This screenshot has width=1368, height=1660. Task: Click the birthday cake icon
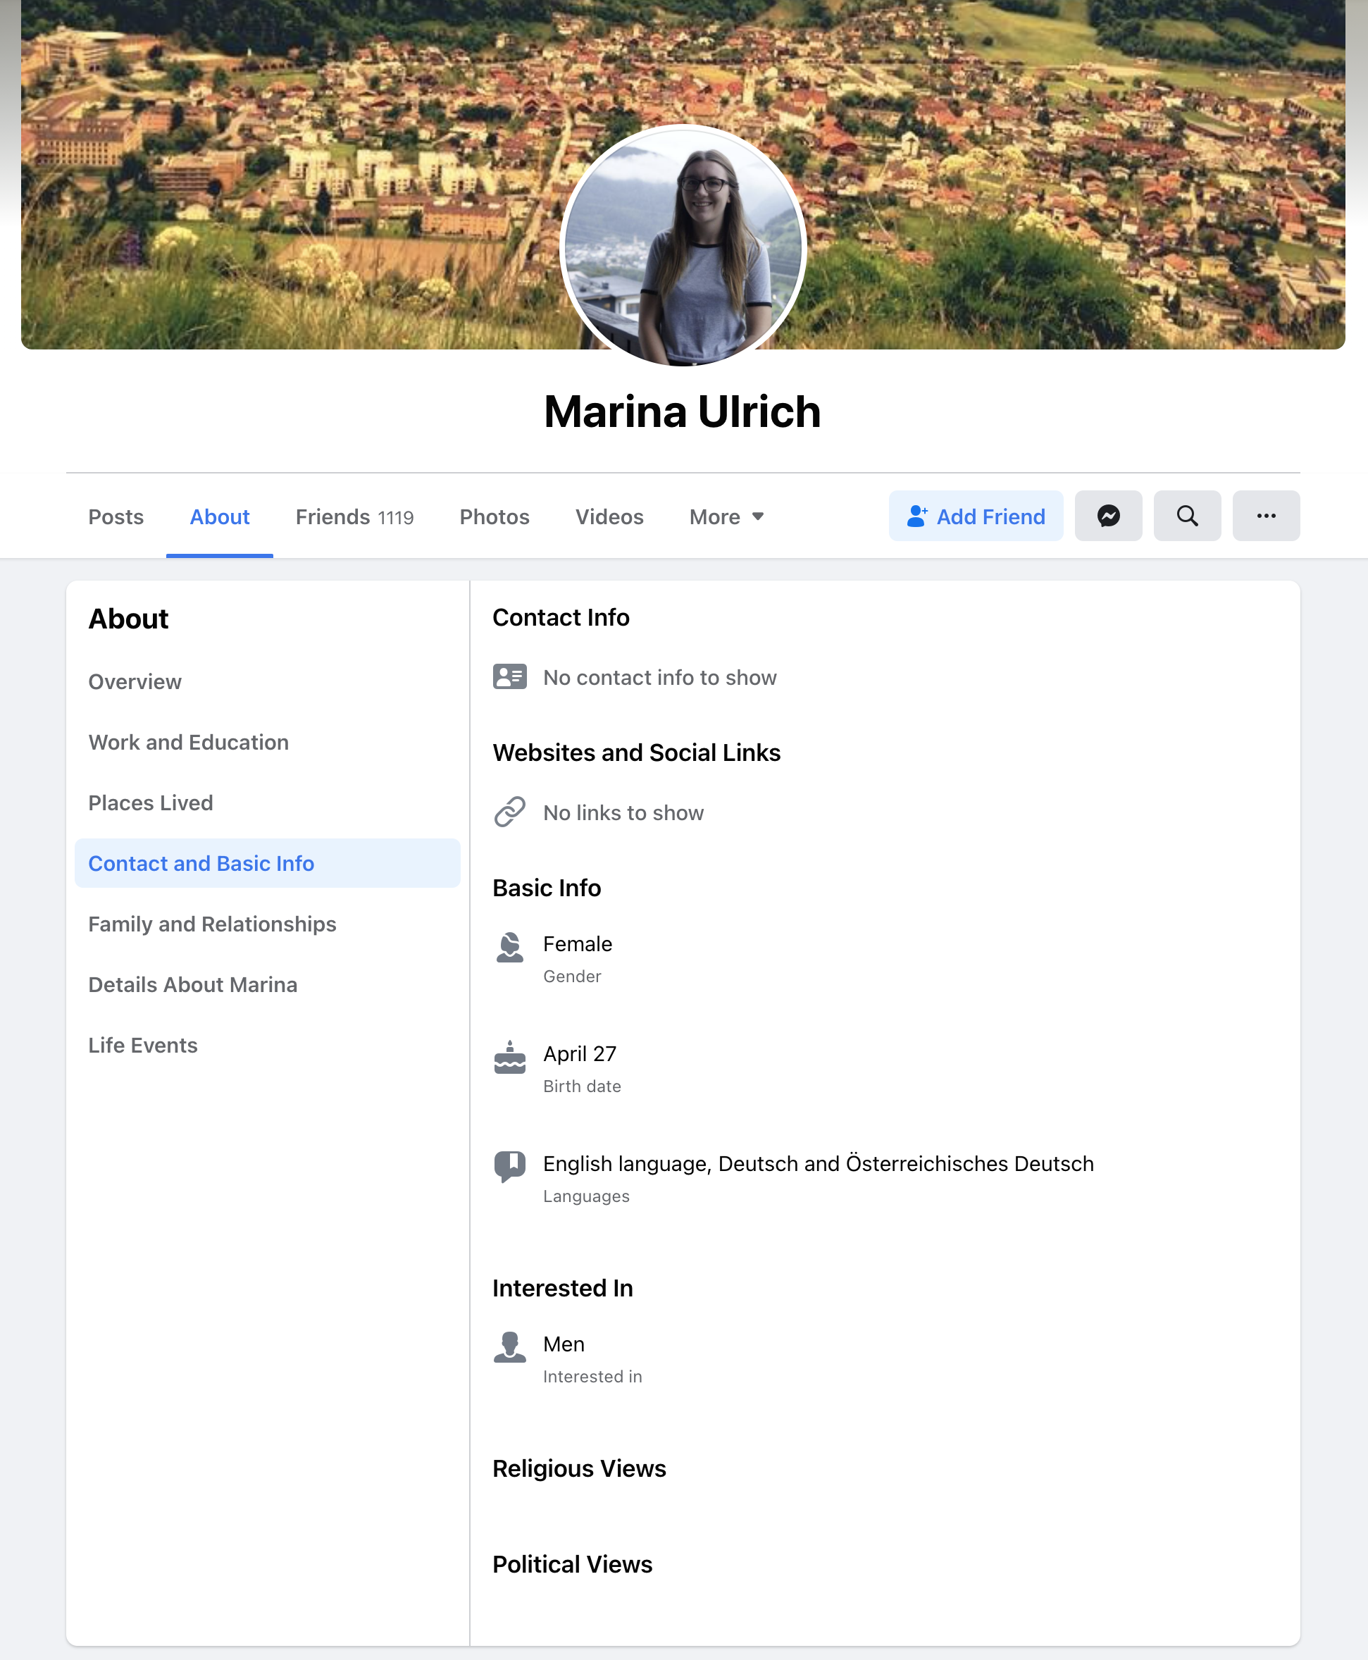510,1058
